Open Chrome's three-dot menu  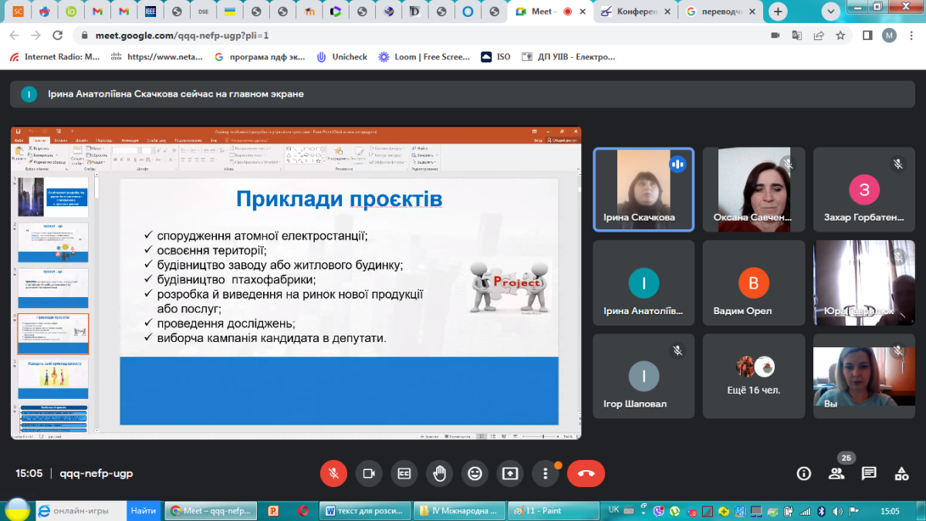[x=911, y=36]
